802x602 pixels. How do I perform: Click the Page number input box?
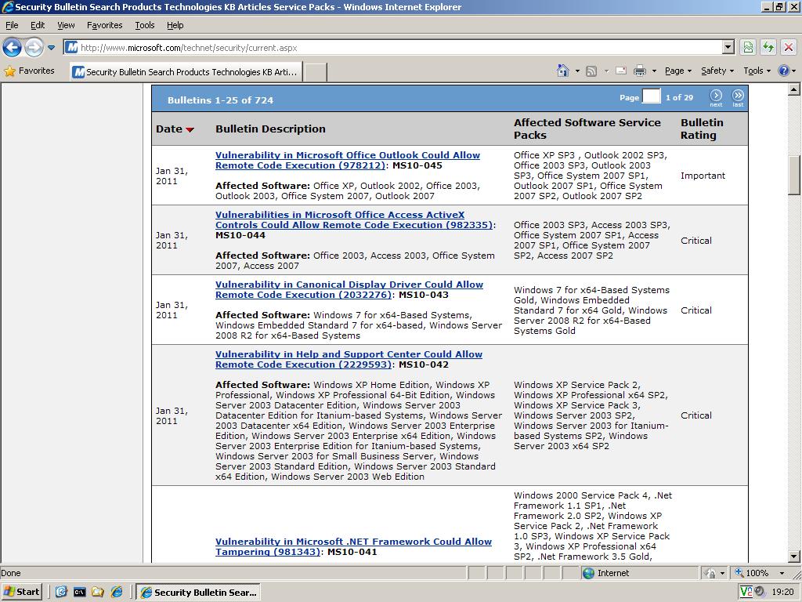[651, 96]
